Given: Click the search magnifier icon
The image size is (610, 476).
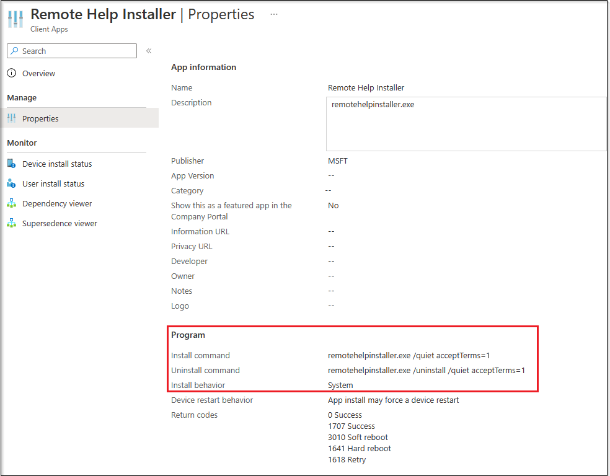Looking at the screenshot, I should [14, 51].
